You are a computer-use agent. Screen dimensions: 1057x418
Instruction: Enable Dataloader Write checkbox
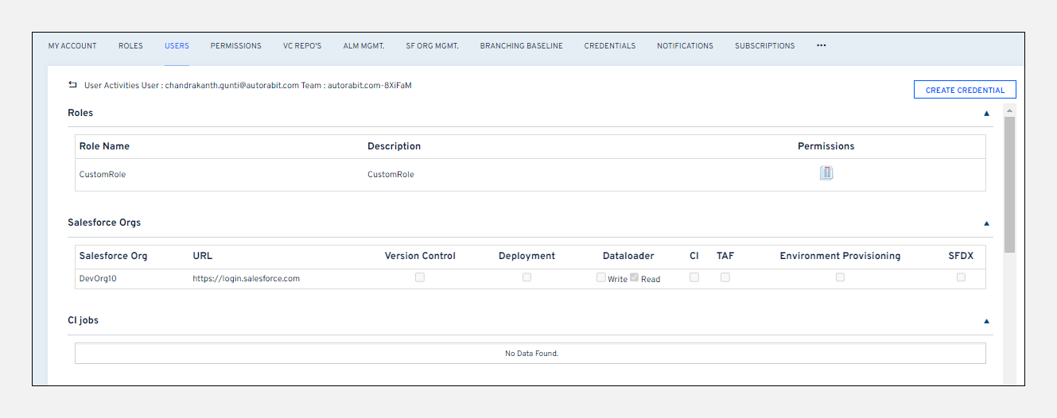(x=601, y=277)
